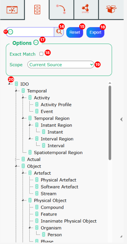Click the ellipsis icon next to Options

tap(36, 43)
